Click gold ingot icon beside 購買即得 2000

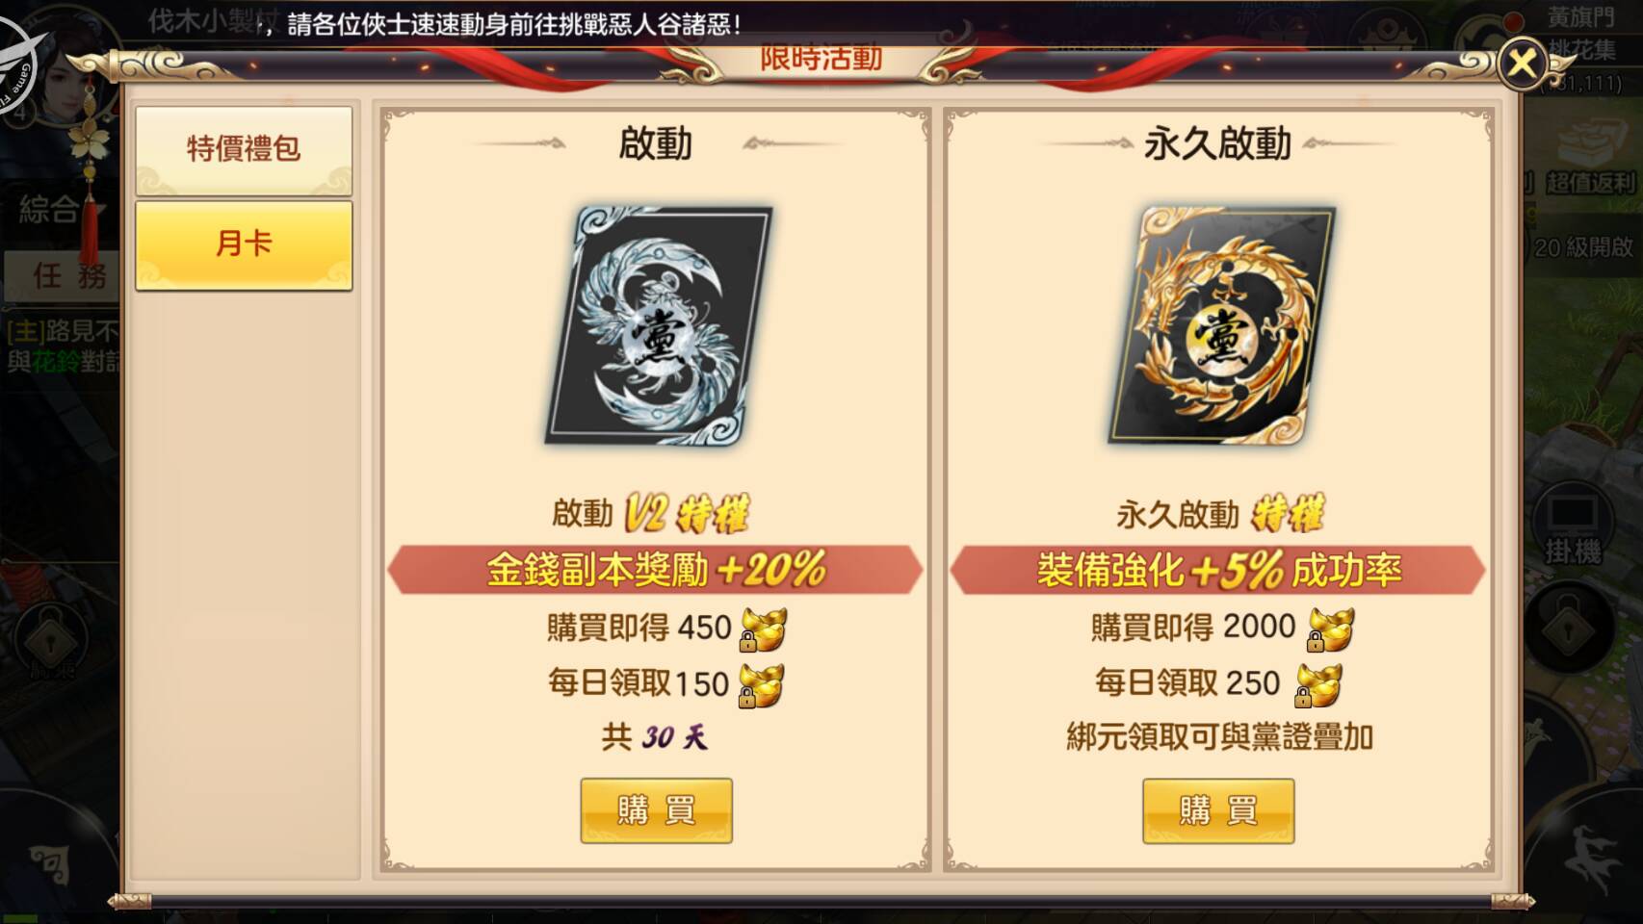tap(1331, 629)
